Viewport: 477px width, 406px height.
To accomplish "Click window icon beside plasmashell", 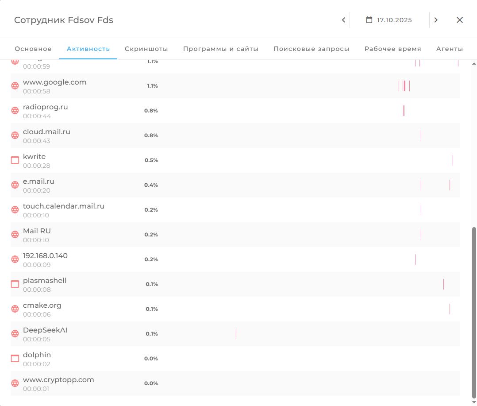I will [x=15, y=284].
